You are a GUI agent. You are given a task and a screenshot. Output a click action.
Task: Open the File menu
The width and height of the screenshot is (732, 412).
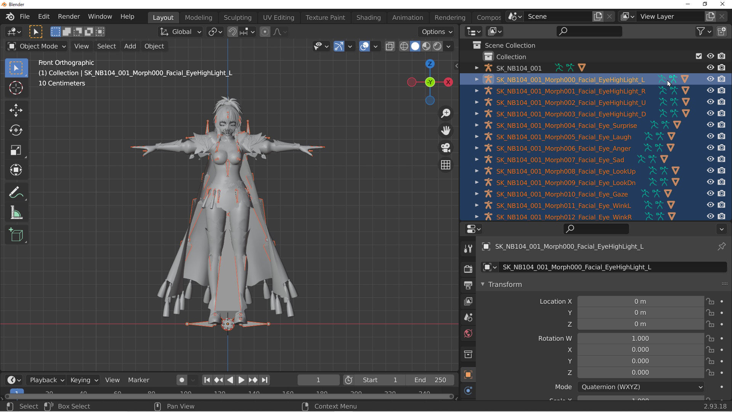[x=24, y=17]
